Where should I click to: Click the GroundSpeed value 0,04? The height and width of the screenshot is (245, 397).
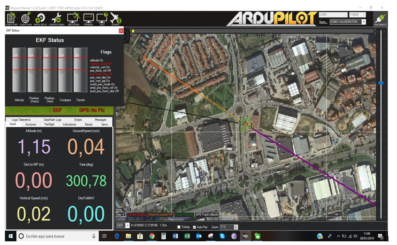[86, 147]
